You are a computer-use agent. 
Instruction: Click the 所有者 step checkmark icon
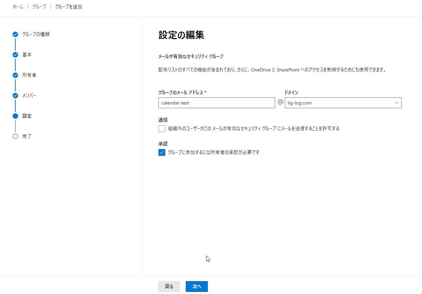(x=15, y=75)
